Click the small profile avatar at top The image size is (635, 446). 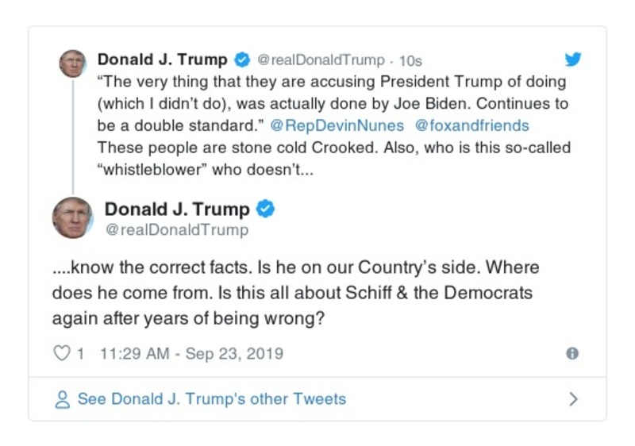pyautogui.click(x=73, y=63)
